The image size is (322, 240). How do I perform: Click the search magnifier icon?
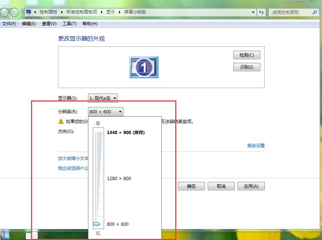pos(315,12)
